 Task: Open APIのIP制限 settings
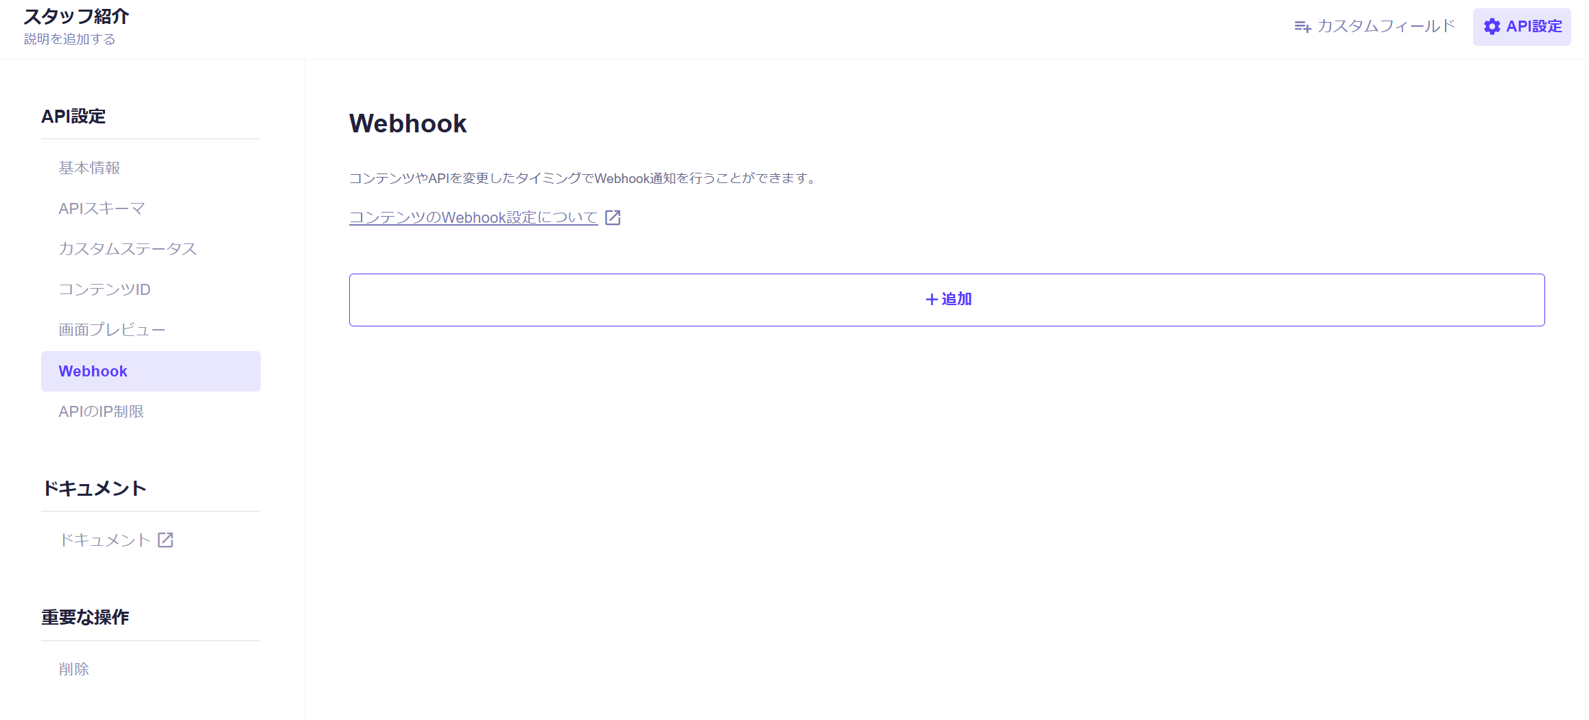(151, 411)
